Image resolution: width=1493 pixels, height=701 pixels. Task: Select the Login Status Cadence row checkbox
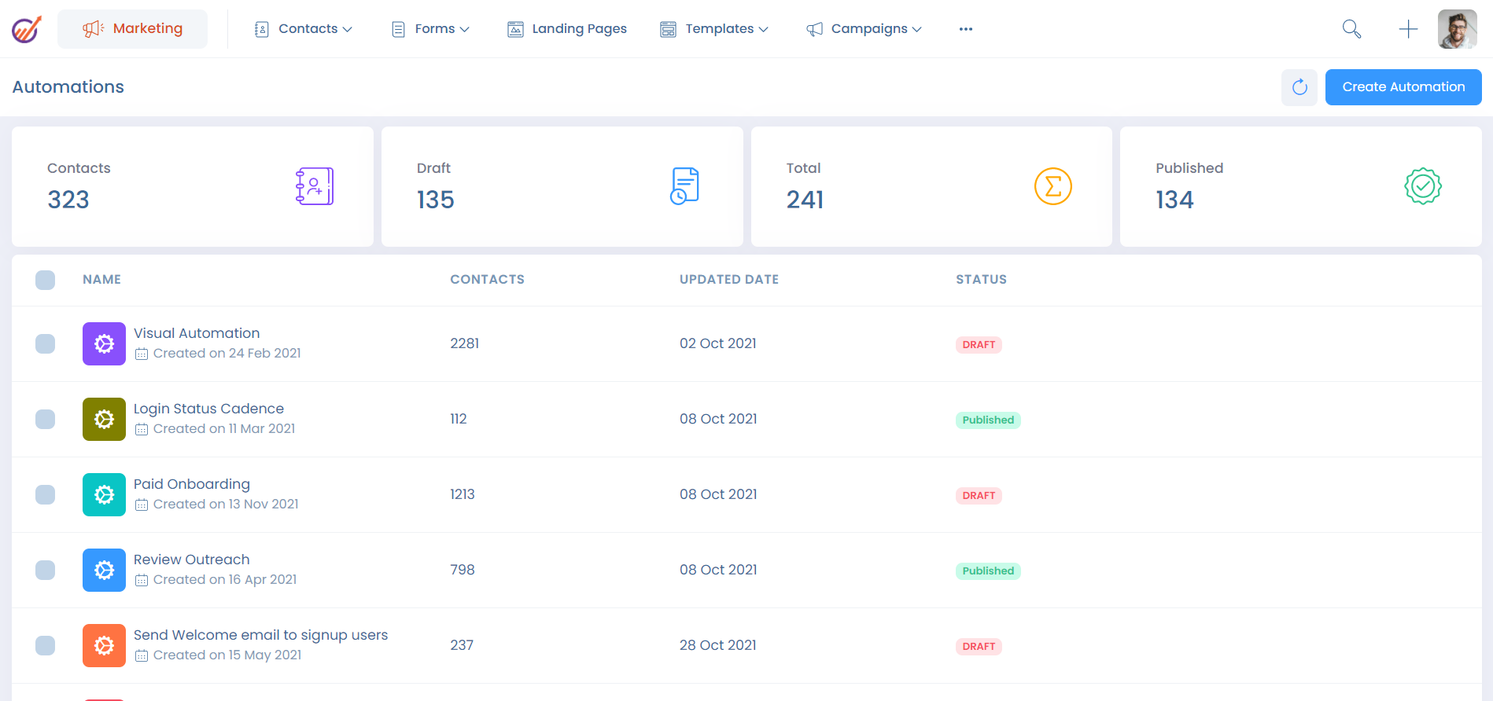(45, 419)
